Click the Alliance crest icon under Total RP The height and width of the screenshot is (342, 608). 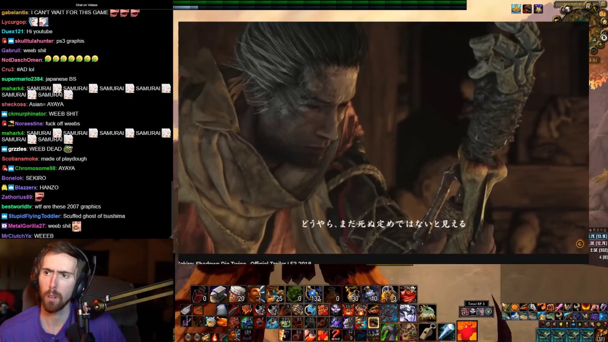[x=489, y=312]
